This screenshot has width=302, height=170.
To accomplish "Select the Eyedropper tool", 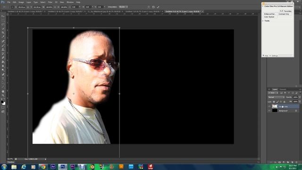I will [x=3, y=37].
